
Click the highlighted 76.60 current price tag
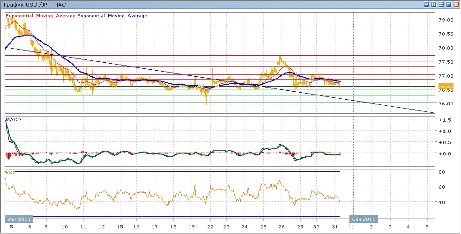click(x=446, y=86)
